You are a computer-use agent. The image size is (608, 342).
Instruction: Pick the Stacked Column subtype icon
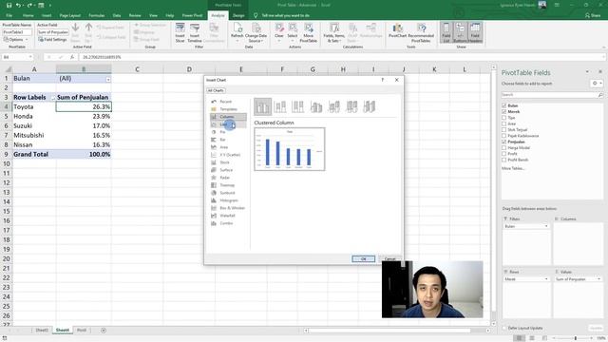280,106
